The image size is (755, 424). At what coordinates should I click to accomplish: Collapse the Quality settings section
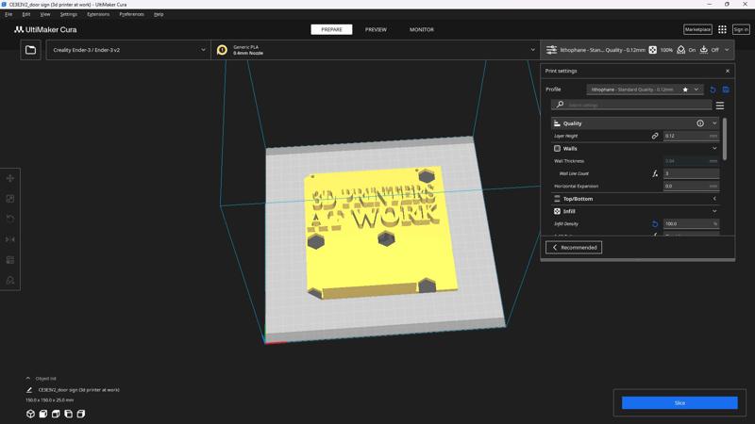pyautogui.click(x=714, y=123)
